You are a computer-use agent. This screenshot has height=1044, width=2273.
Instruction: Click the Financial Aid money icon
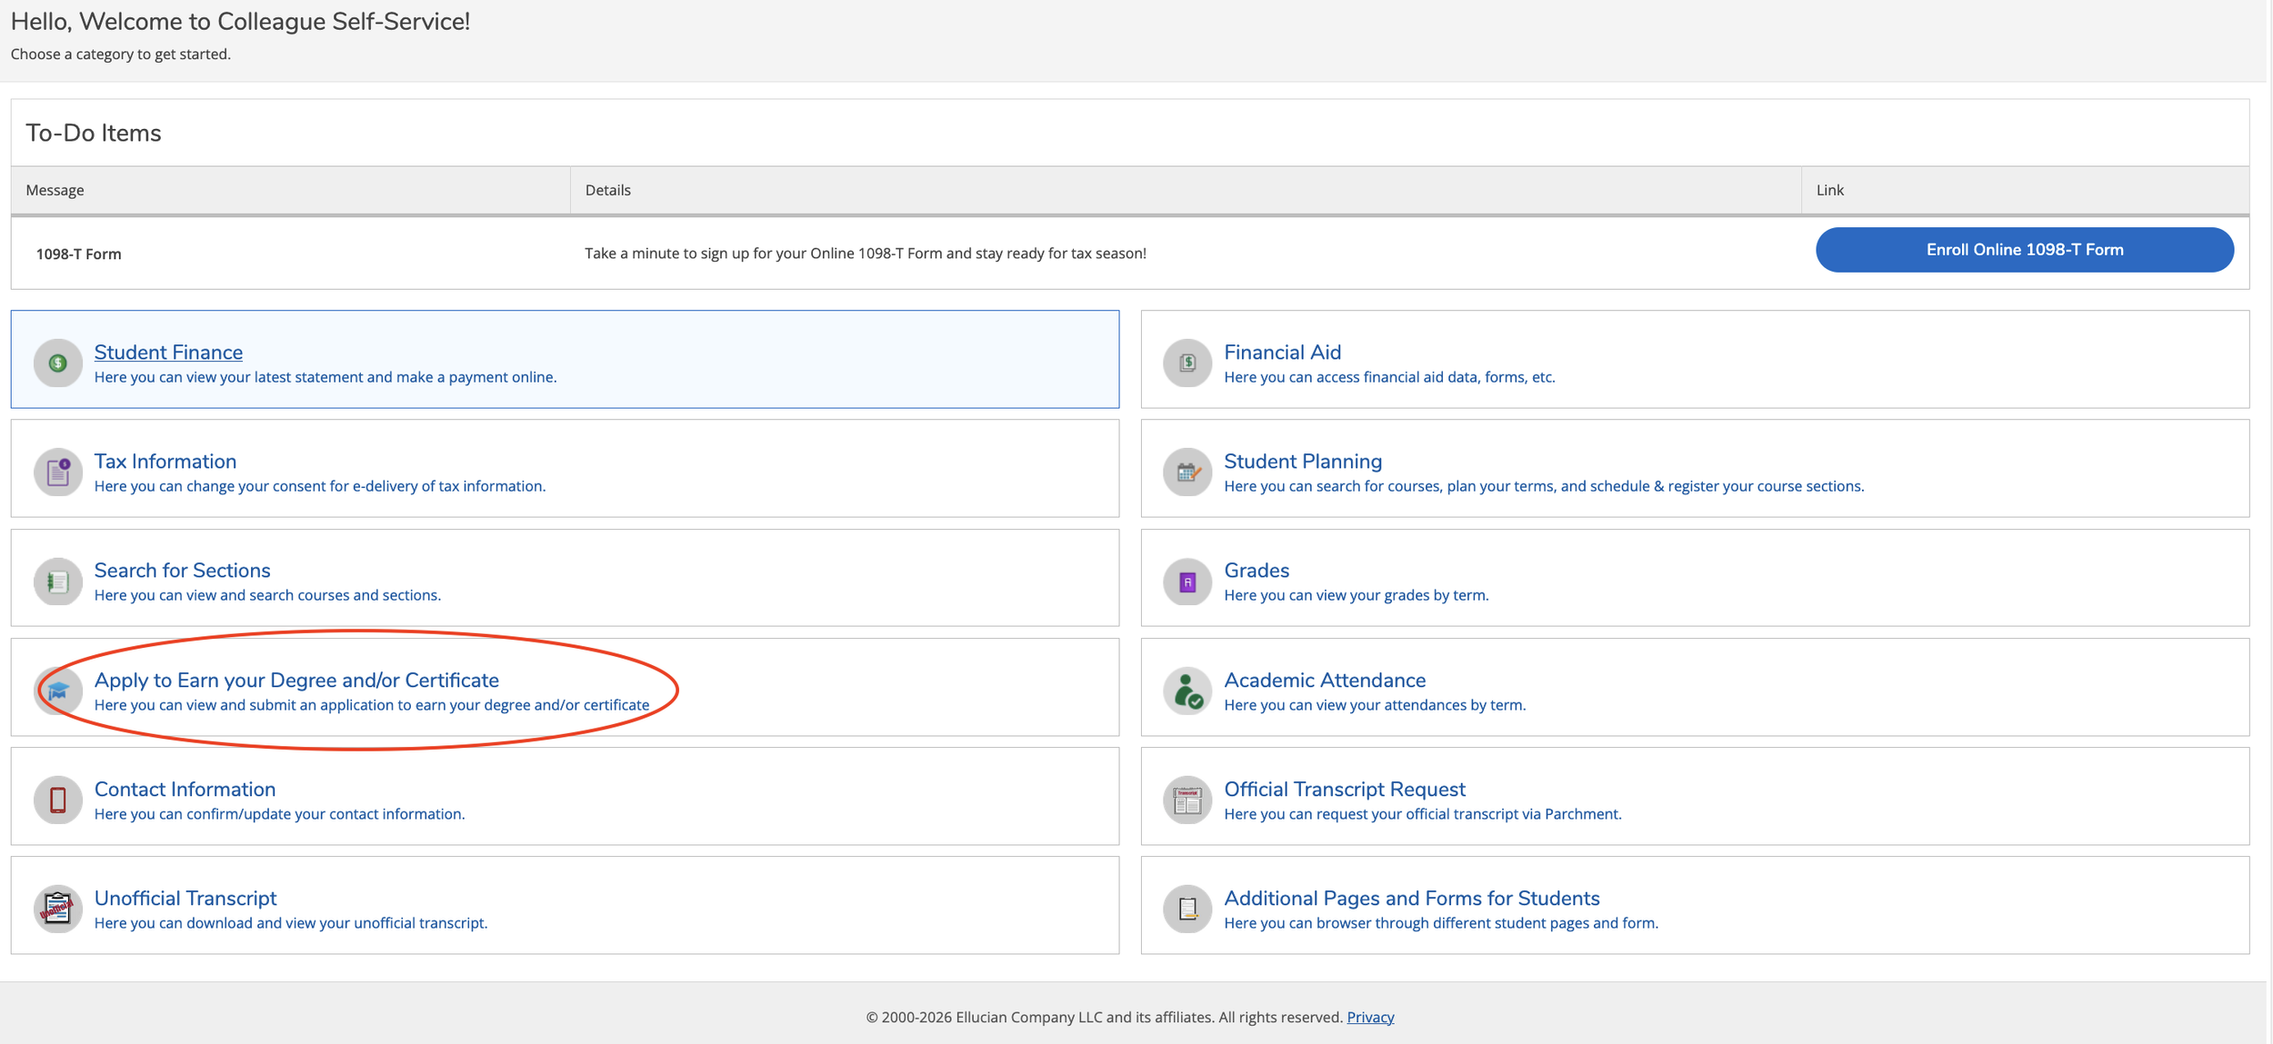click(x=1187, y=363)
